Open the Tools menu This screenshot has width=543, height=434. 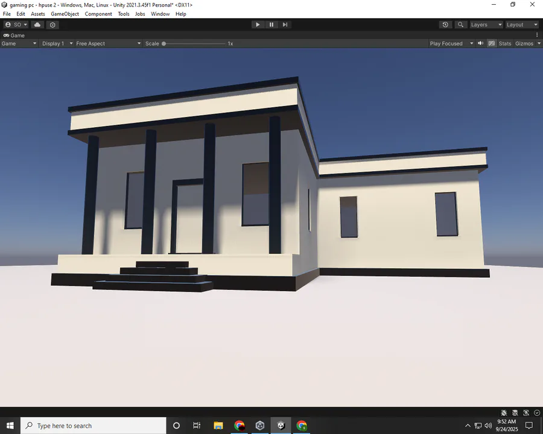(124, 14)
